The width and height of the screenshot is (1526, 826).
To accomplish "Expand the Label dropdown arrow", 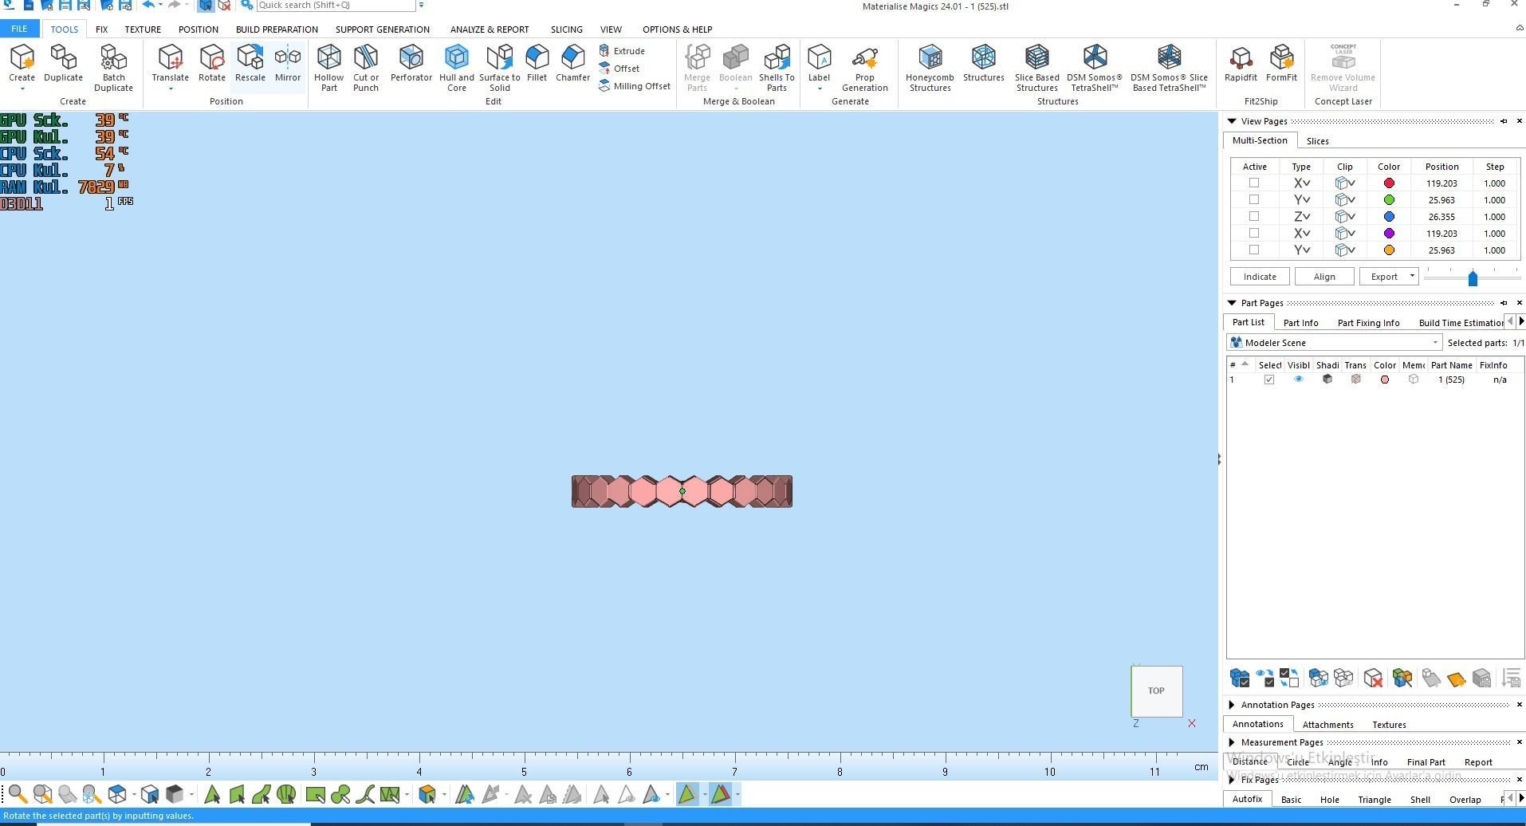I will [x=820, y=88].
